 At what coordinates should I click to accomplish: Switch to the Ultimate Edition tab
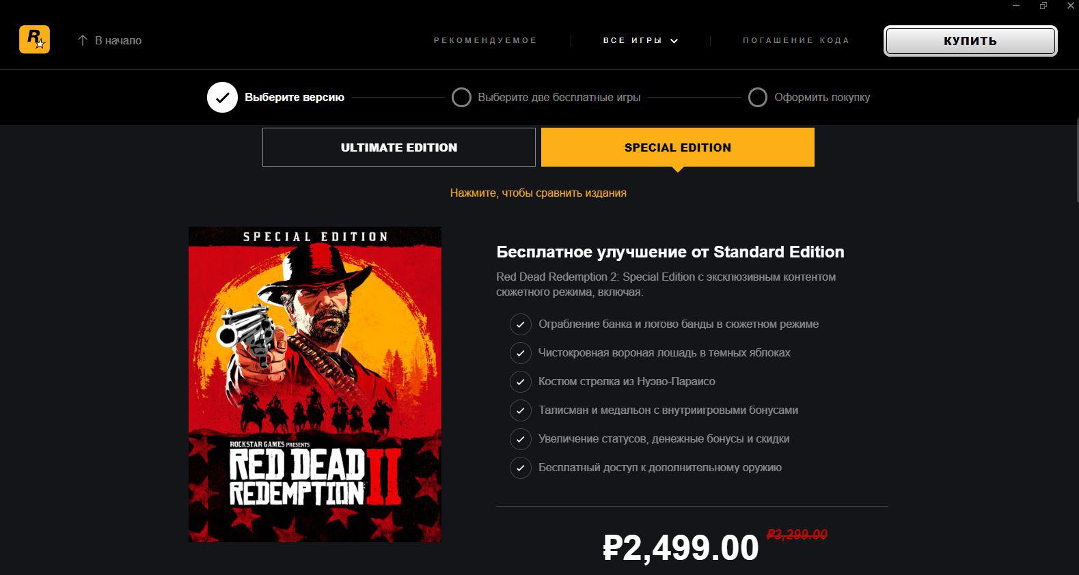[399, 148]
